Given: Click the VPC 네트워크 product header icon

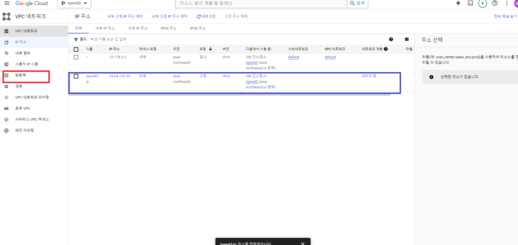Looking at the screenshot, I should [6, 17].
